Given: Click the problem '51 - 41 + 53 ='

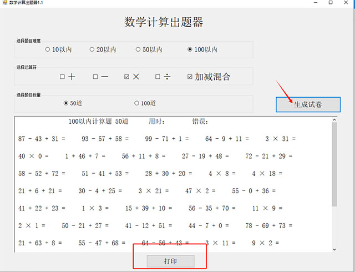Looking at the screenshot, I should point(105,174).
